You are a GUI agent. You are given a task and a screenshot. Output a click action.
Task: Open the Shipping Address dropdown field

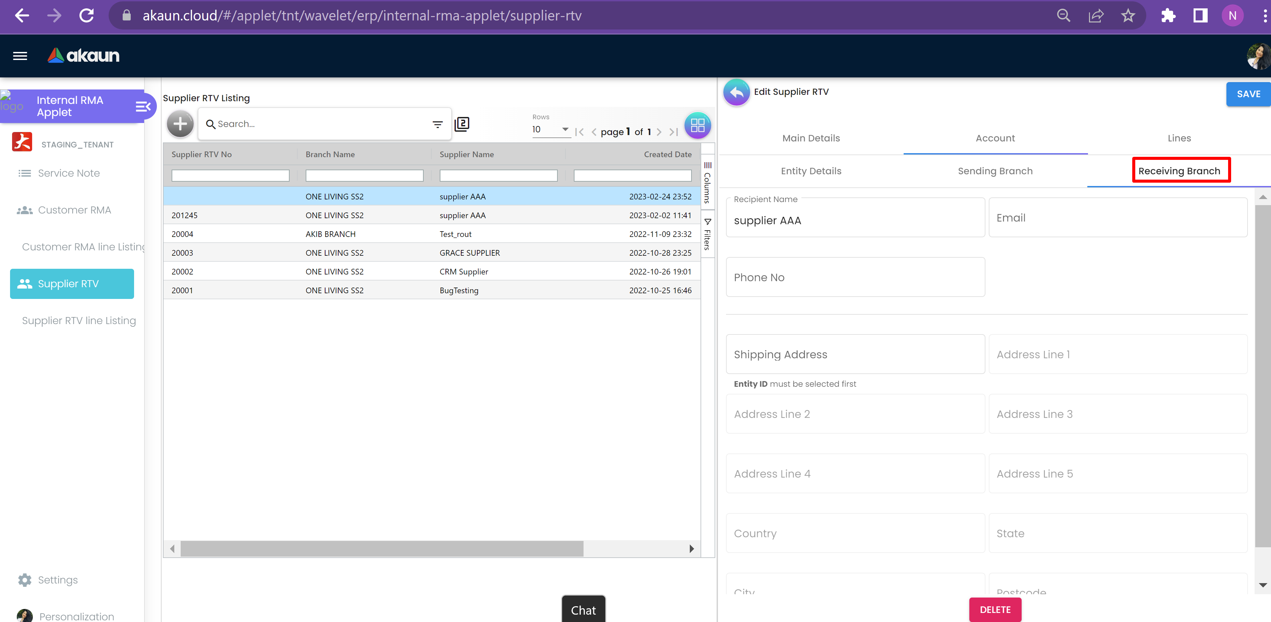[855, 354]
